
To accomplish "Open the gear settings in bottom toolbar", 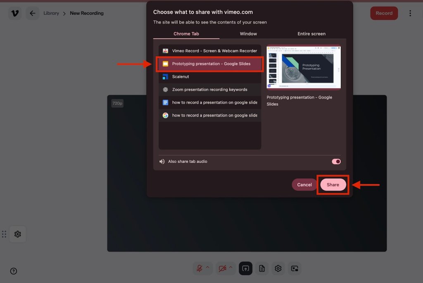I will tap(278, 269).
